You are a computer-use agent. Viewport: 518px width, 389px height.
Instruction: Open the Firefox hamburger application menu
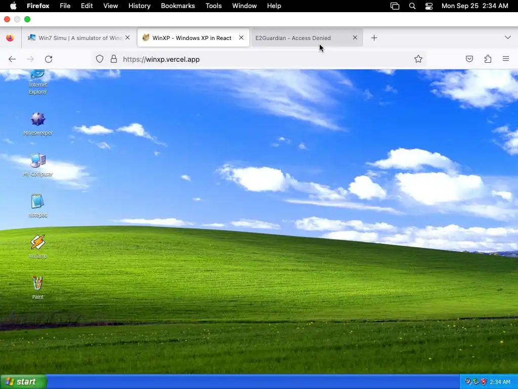click(506, 59)
